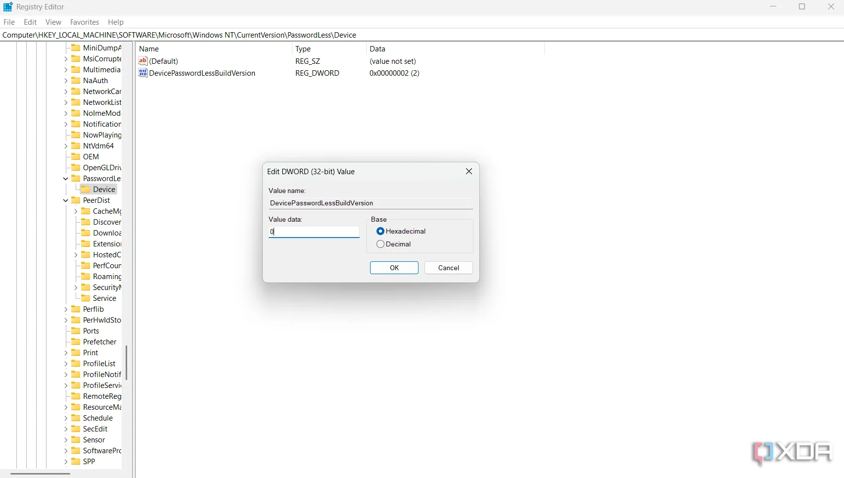844x478 pixels.
Task: Expand the CacheMgr subkey
Action: pyautogui.click(x=76, y=211)
